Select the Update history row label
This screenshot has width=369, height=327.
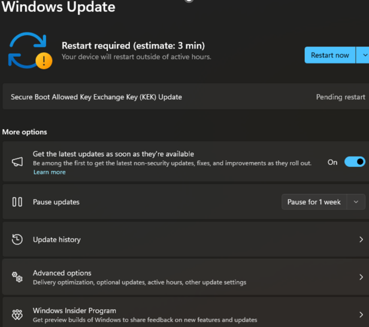57,239
